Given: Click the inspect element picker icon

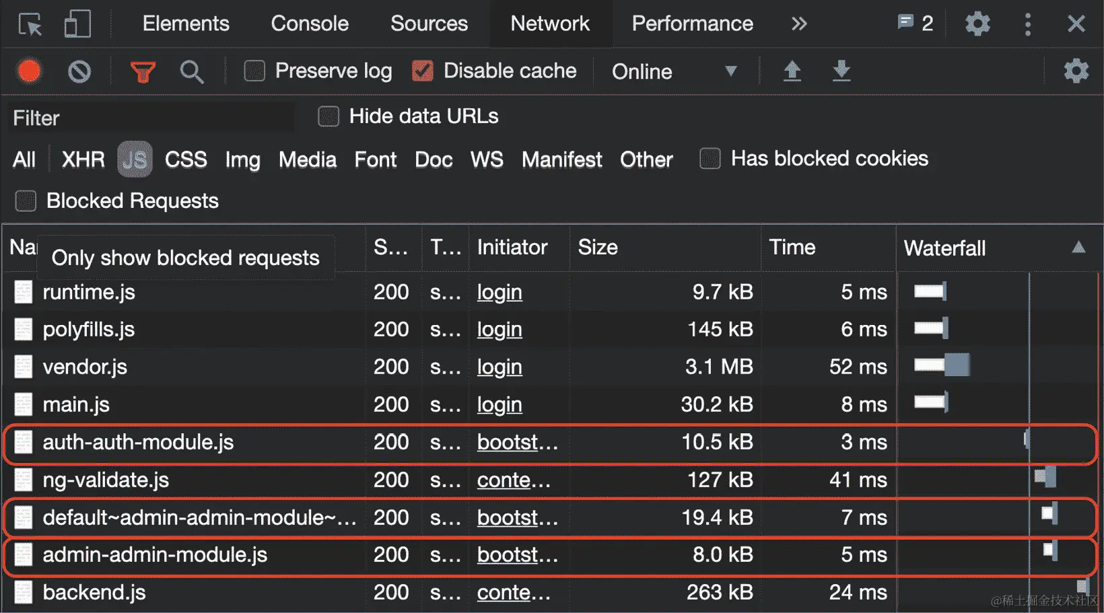Looking at the screenshot, I should click(30, 24).
